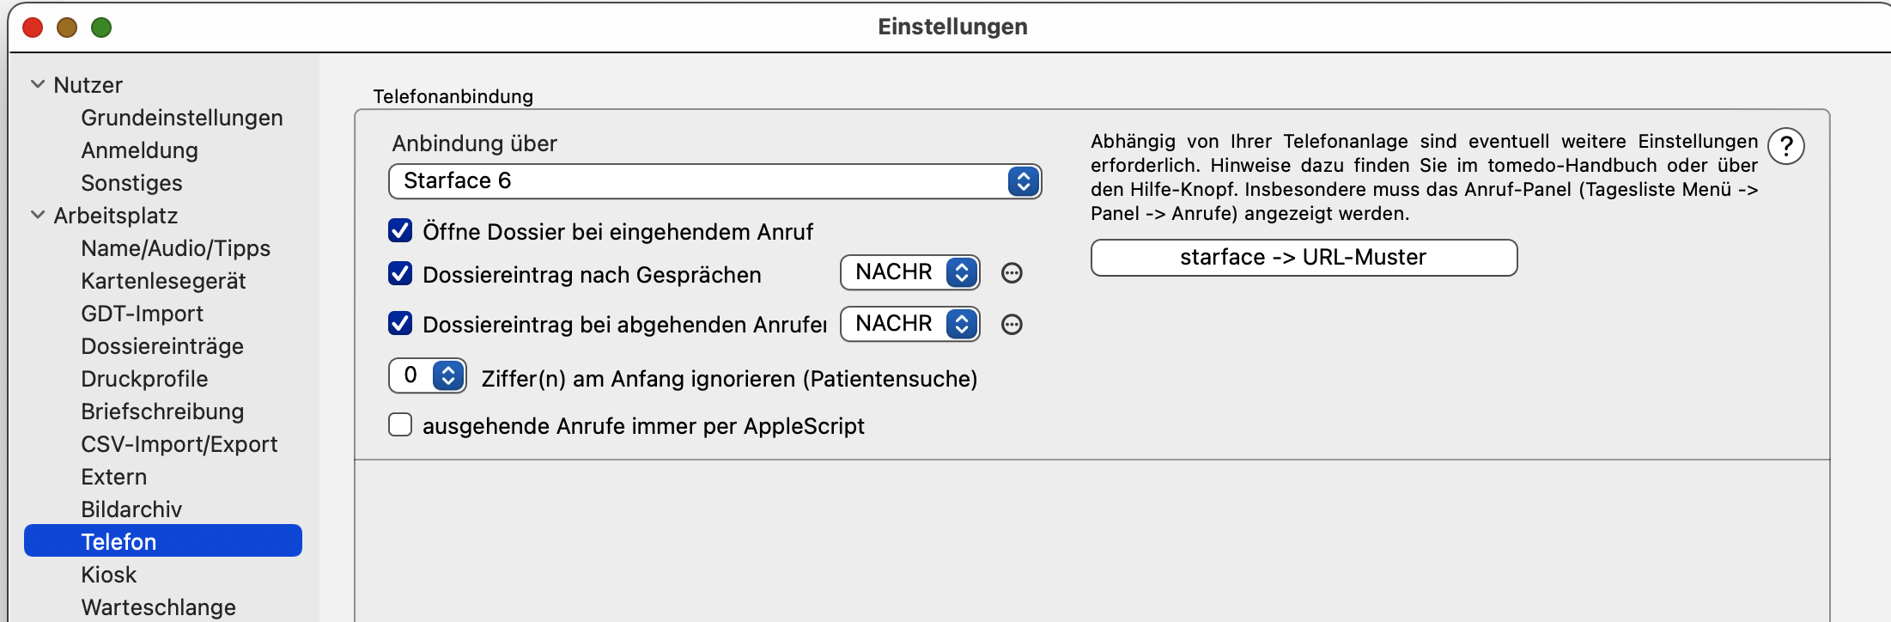Screen dimensions: 1891x622
Task: Open NACHR dropdown for Gesprächen entry
Action: click(910, 272)
